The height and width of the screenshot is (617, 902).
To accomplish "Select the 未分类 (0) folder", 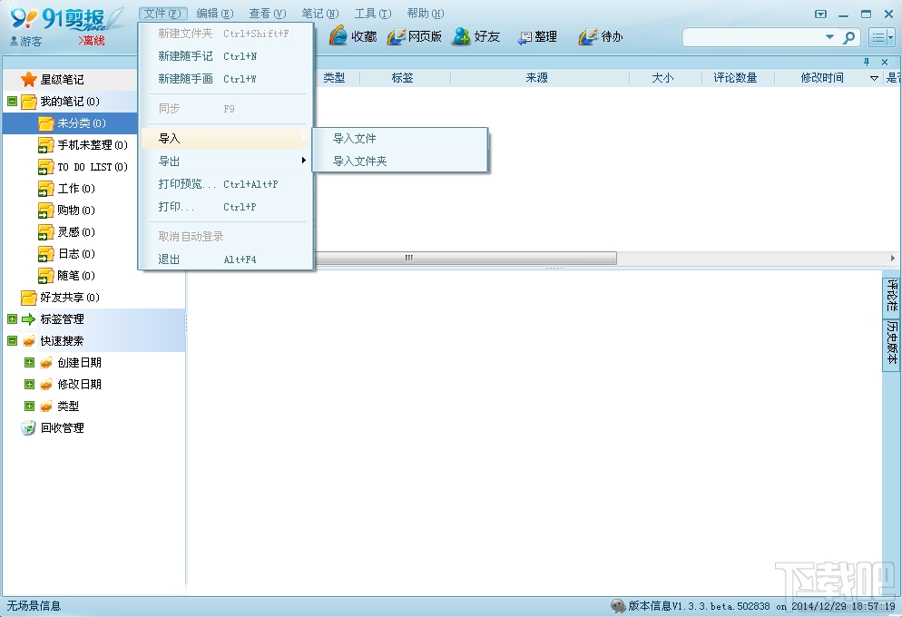I will click(x=70, y=123).
